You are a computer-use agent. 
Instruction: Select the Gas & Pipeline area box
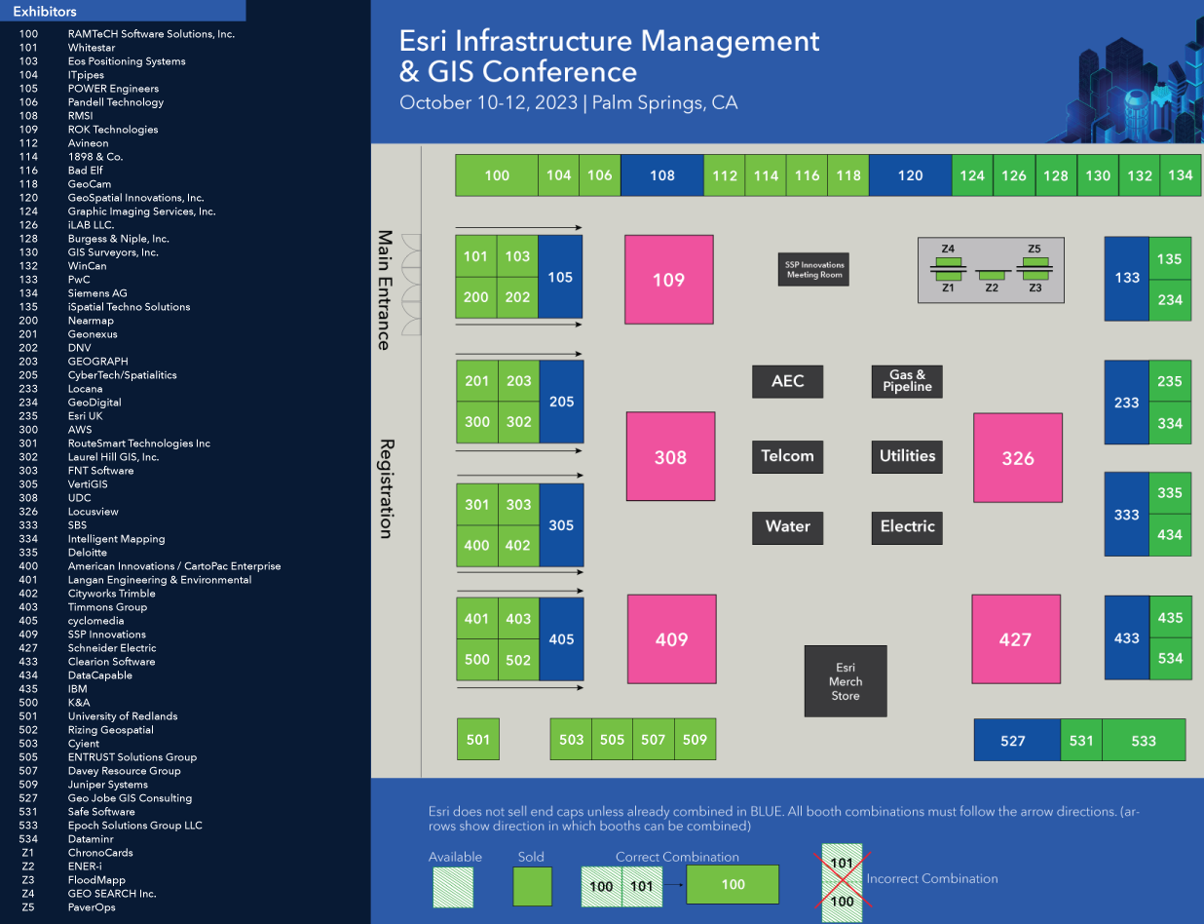(907, 381)
